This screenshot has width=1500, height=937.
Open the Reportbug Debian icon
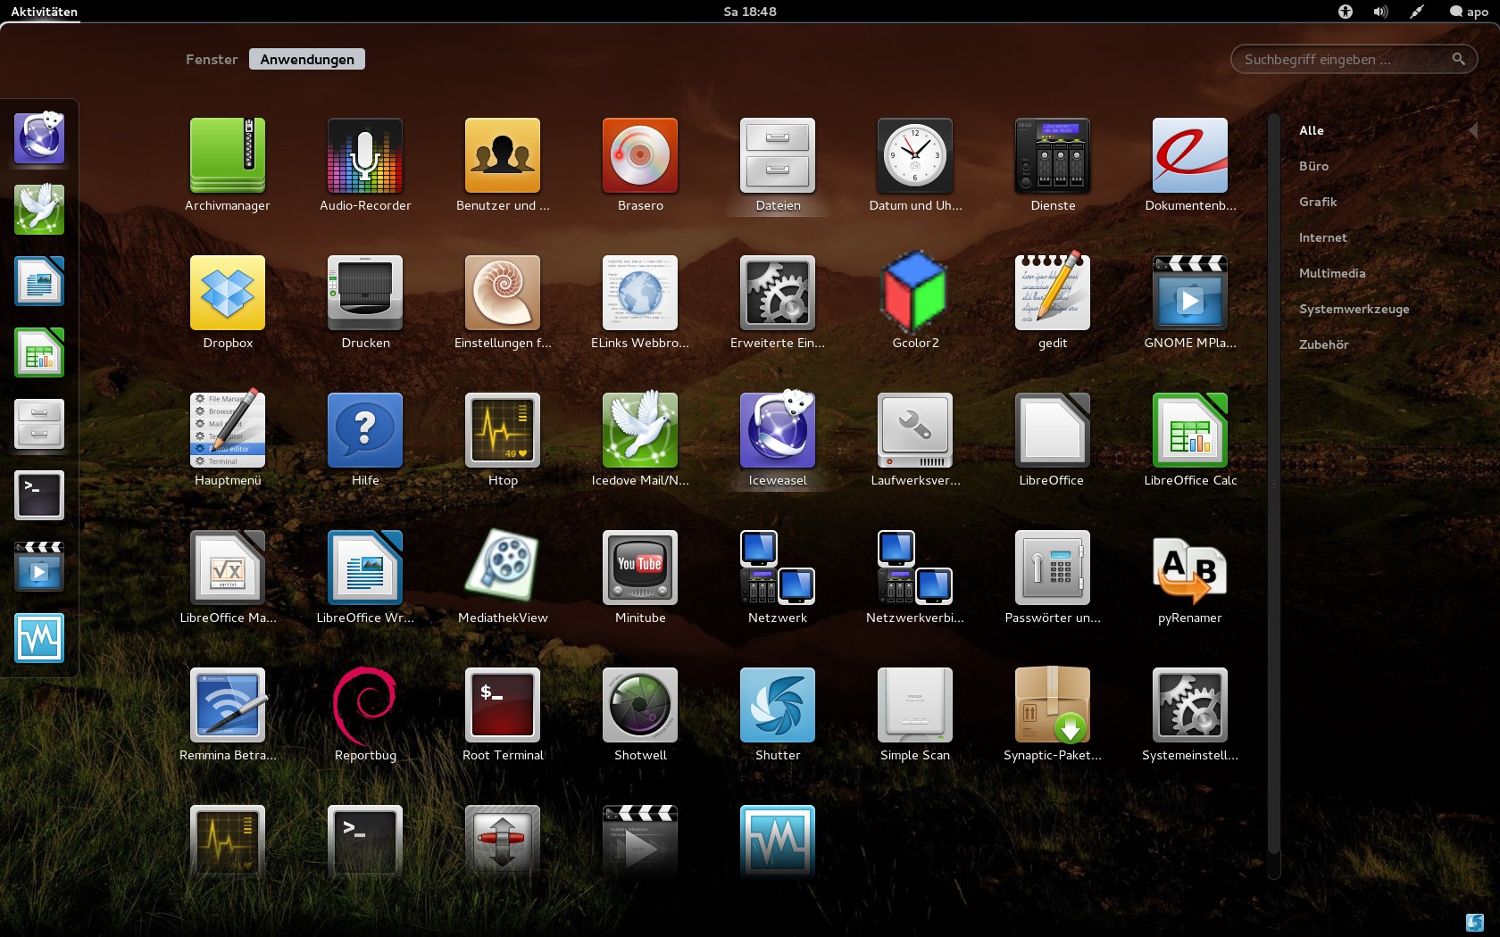pyautogui.click(x=365, y=706)
